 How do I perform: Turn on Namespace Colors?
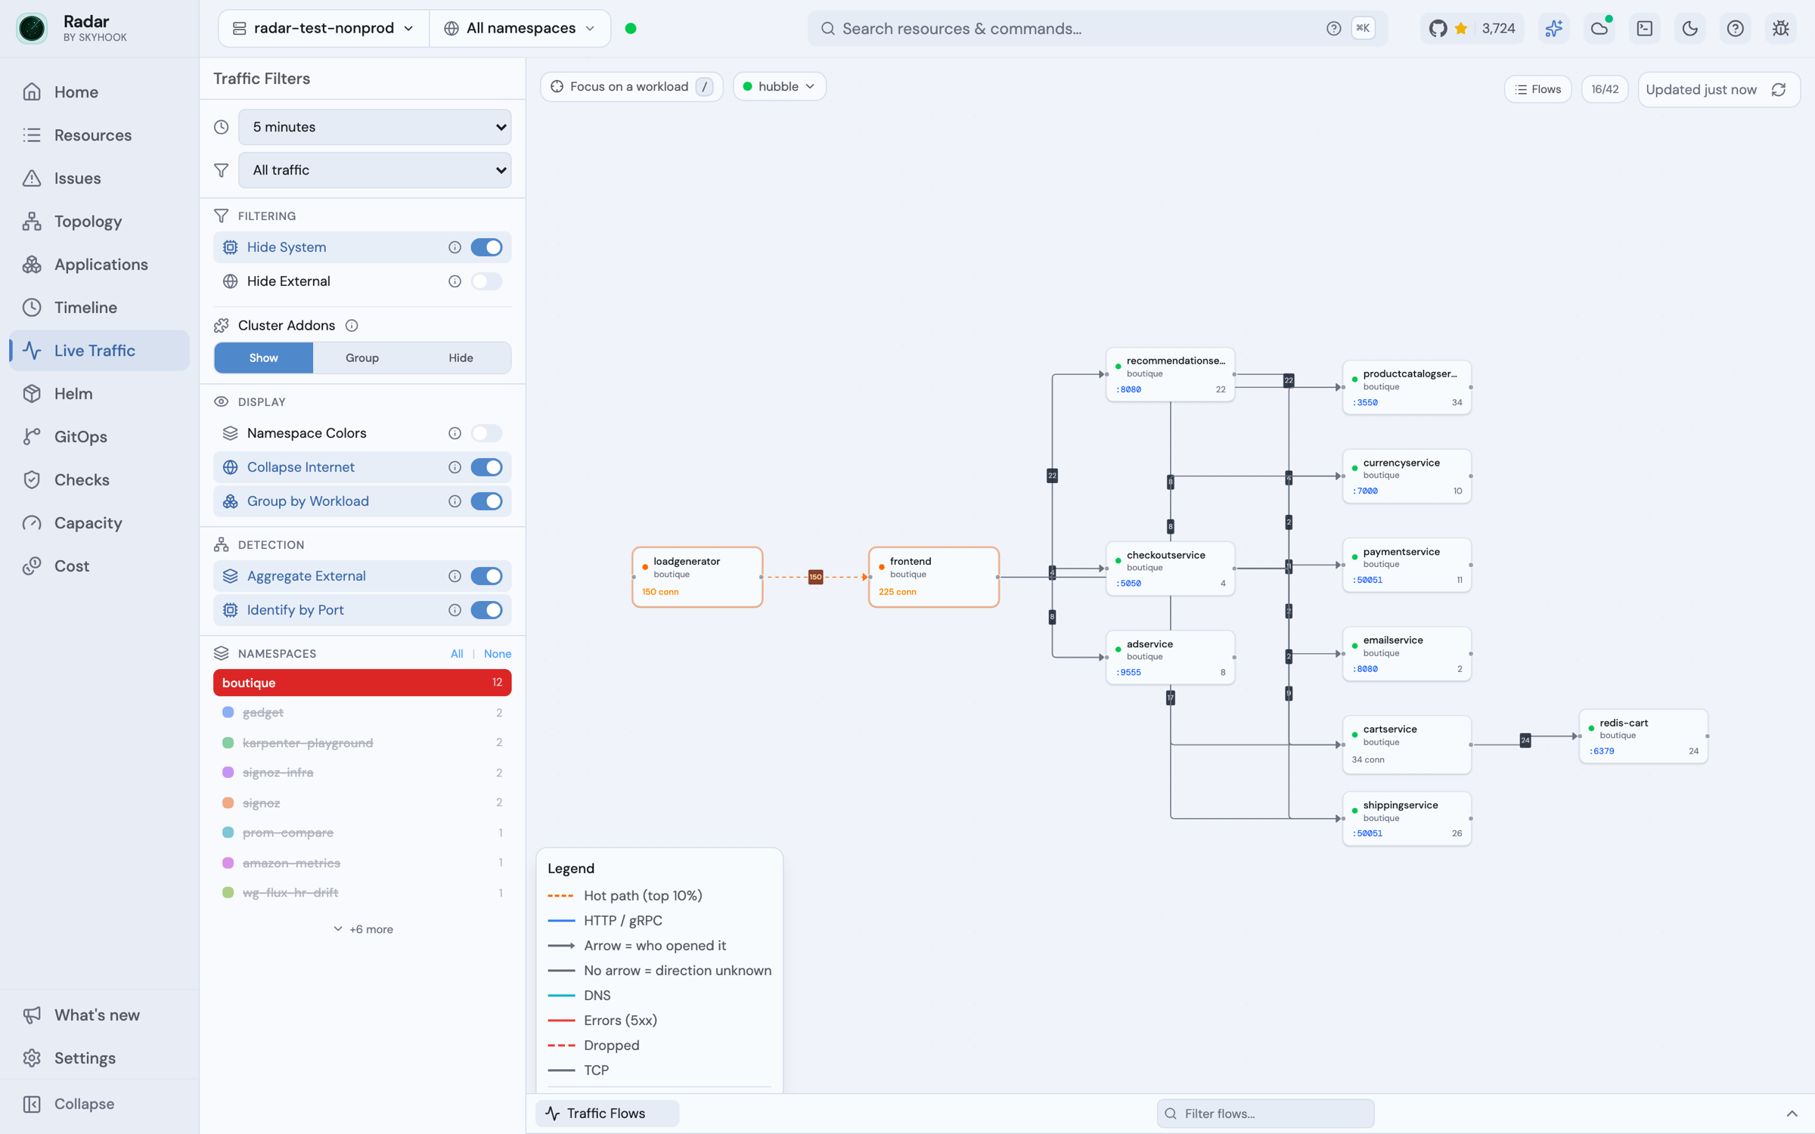[x=486, y=433]
